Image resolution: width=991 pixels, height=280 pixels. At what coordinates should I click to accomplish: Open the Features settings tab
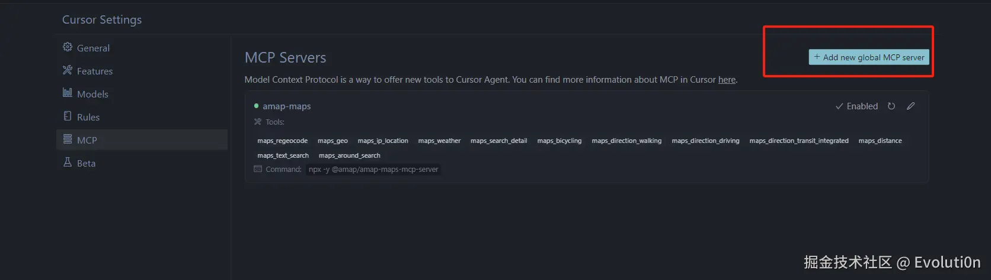click(x=94, y=71)
